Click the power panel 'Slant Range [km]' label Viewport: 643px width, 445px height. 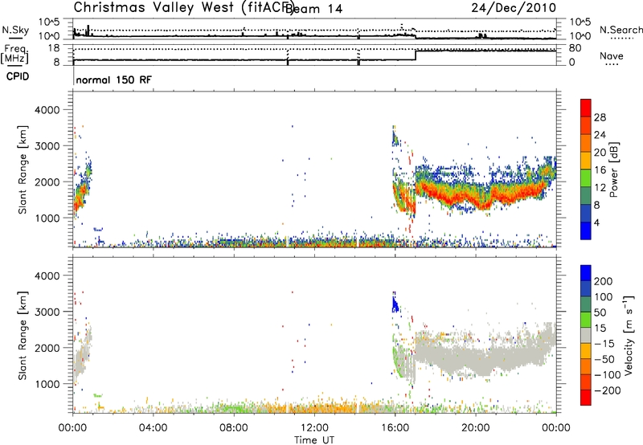(23, 169)
